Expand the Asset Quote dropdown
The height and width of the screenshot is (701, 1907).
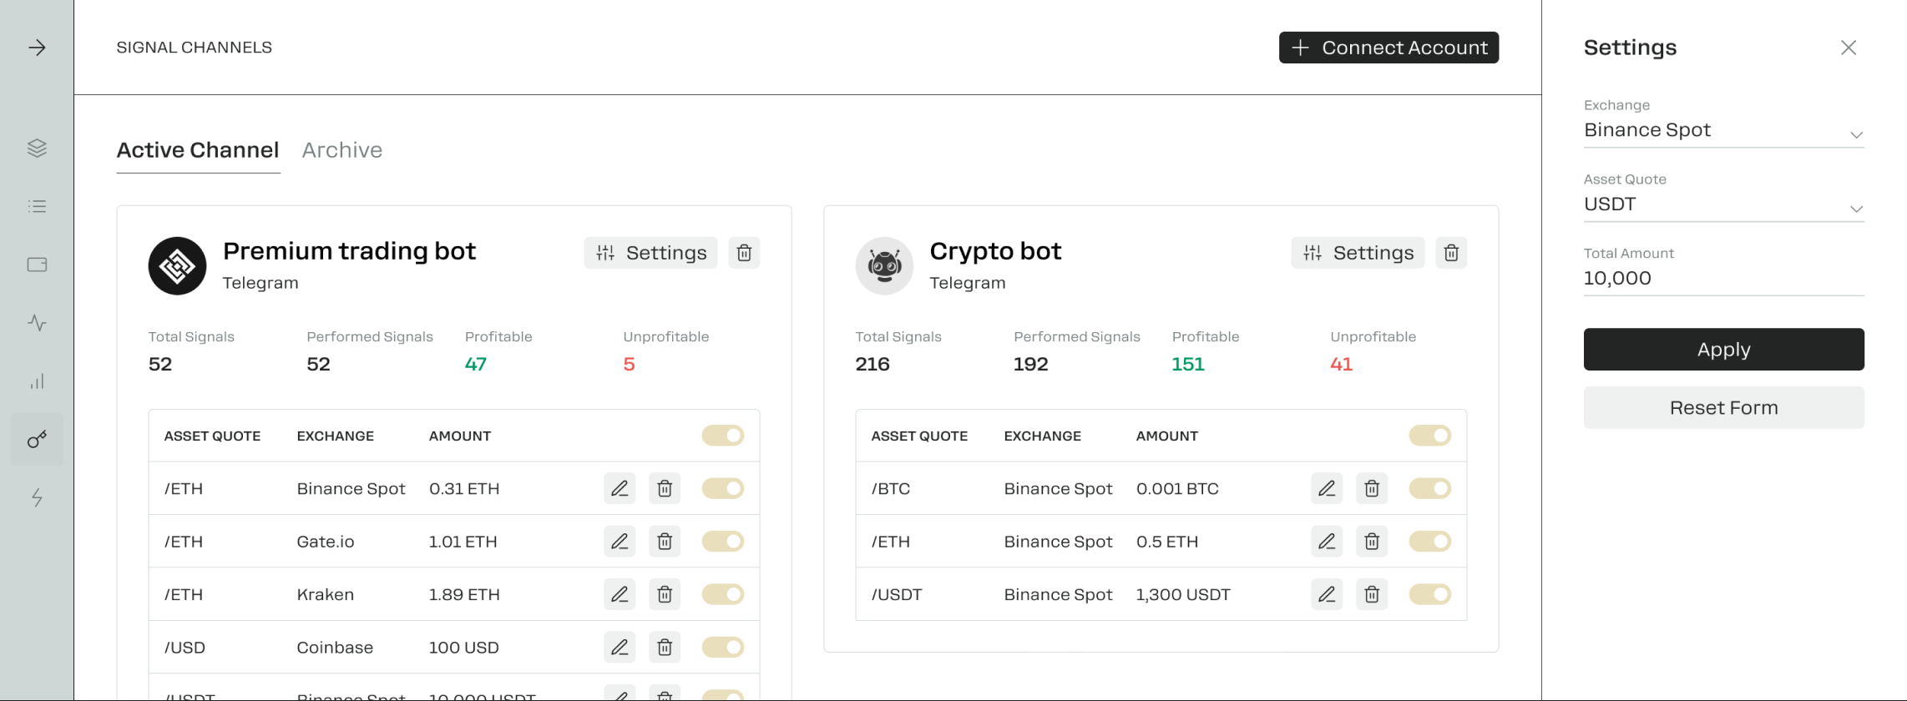(1723, 205)
